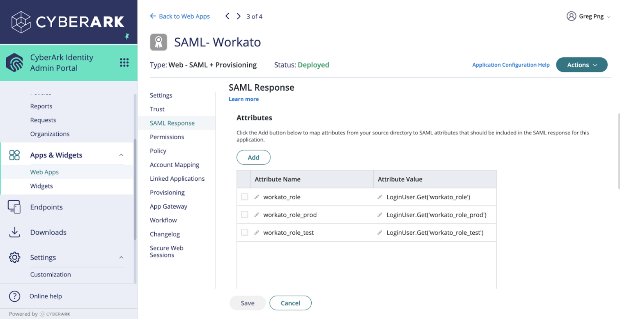Open the Settings tab of the app
The image size is (620, 320).
click(x=161, y=95)
